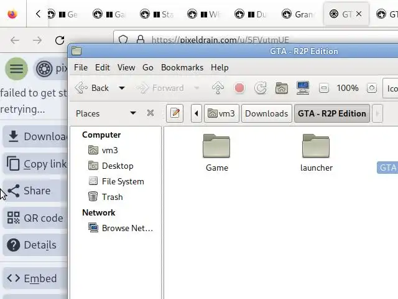
Task: Click the Embed button on pixeldrain
Action: pos(35,278)
